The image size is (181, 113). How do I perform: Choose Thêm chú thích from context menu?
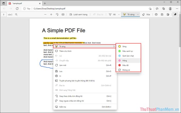[85, 51]
